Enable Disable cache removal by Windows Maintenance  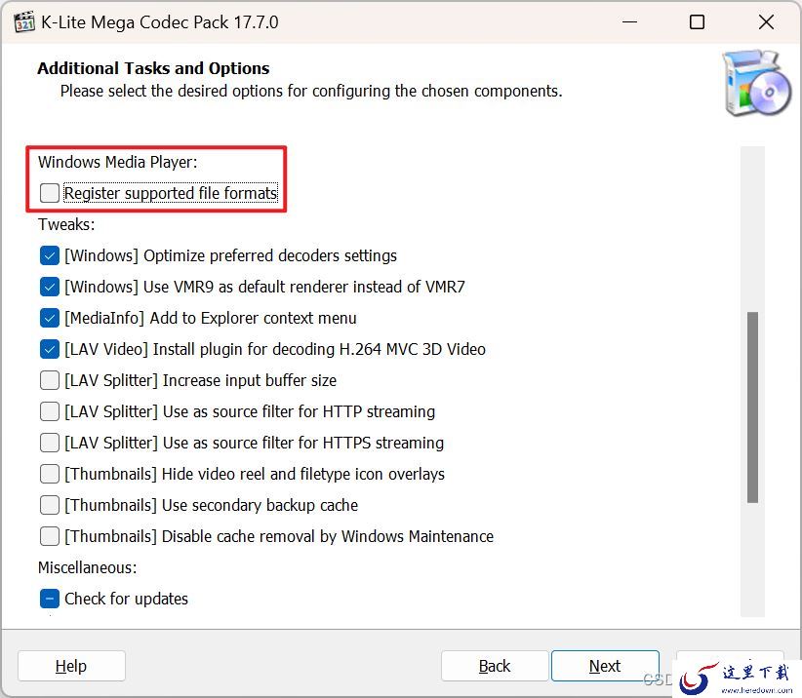click(x=50, y=536)
